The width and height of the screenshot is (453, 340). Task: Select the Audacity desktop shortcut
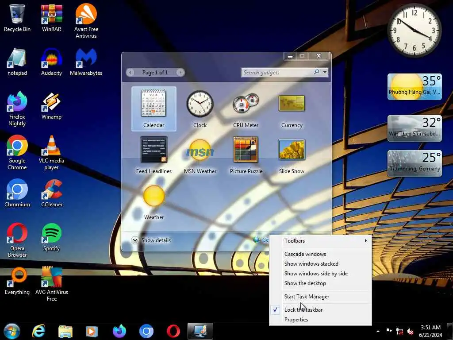(x=51, y=61)
